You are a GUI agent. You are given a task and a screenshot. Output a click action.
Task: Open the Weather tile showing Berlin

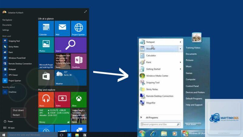(70, 78)
